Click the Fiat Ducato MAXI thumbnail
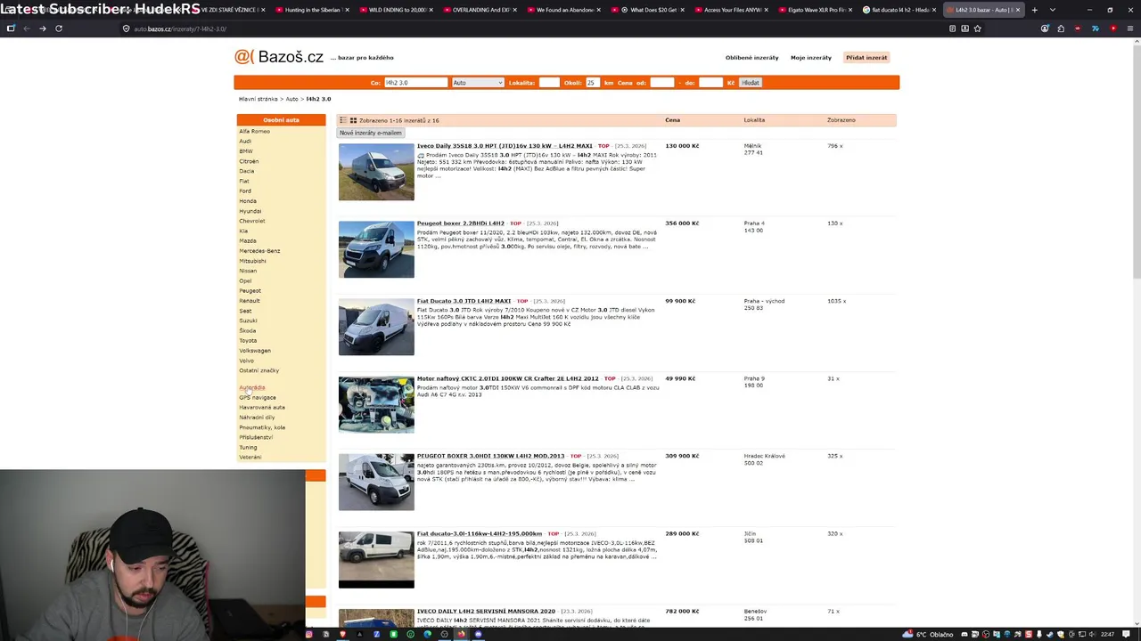Viewport: 1141px width, 641px height. pos(376,327)
